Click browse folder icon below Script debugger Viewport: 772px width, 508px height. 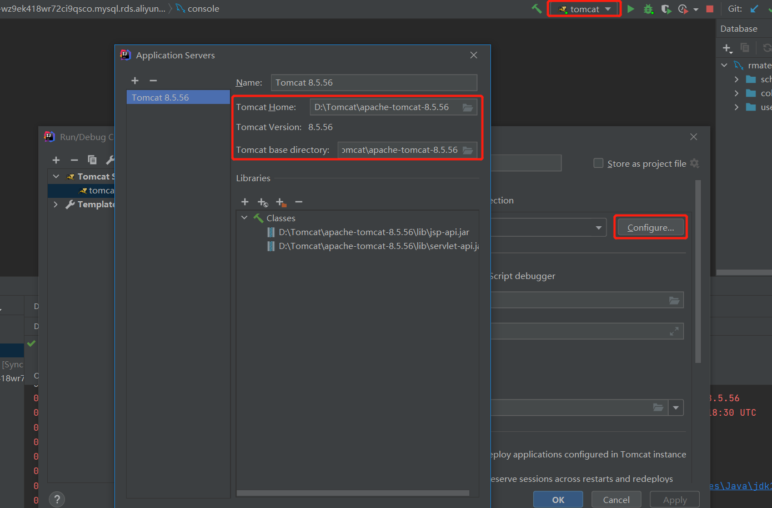674,300
